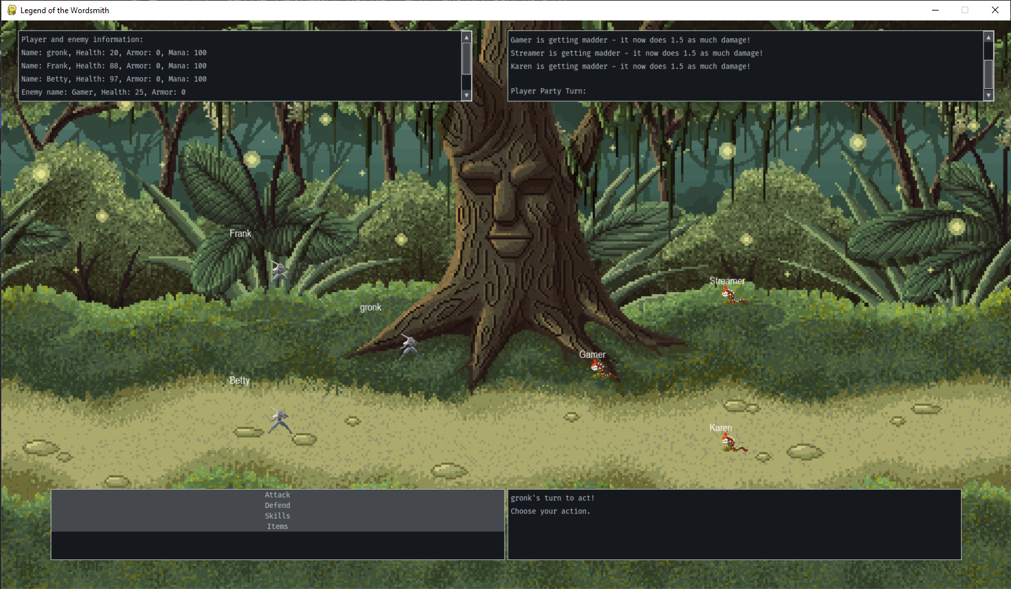
Task: Click the 'Name: gronk, Health: 20' line
Action: point(114,53)
